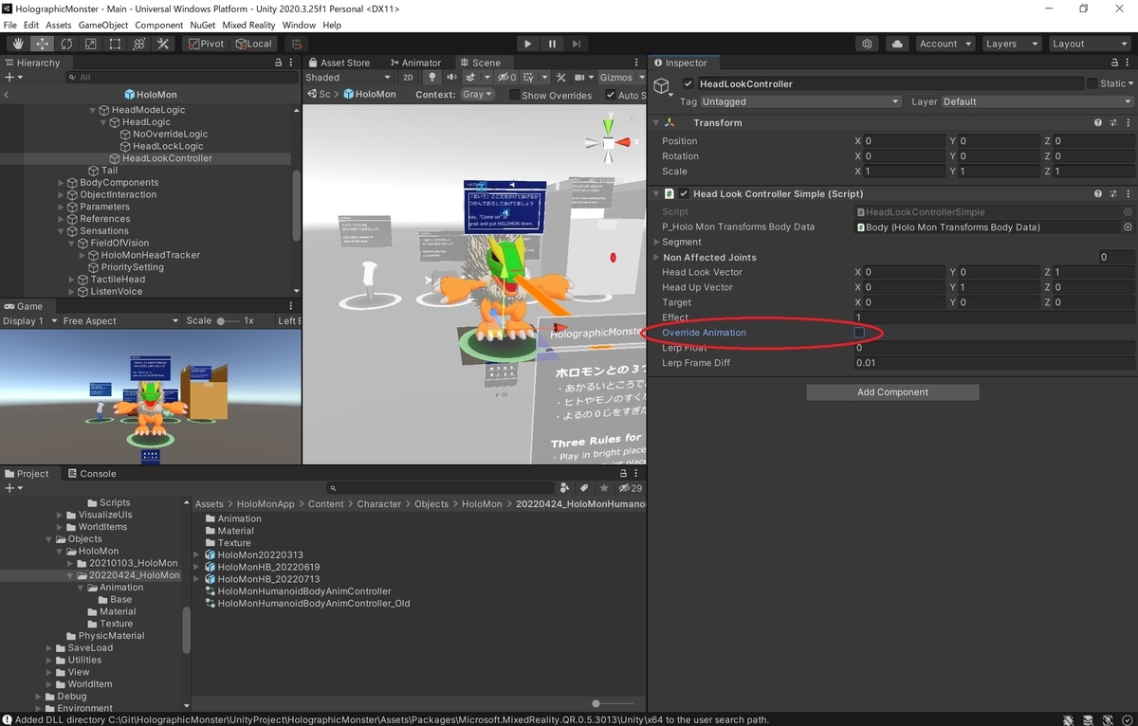The height and width of the screenshot is (726, 1138).
Task: Open Context Gray dropdown
Action: pos(478,95)
